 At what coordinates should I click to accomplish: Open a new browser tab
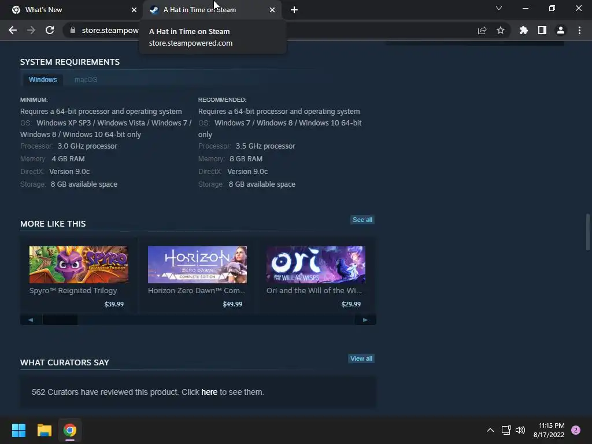pyautogui.click(x=294, y=10)
